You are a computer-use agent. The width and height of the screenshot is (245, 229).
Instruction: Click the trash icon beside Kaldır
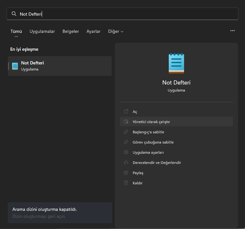click(x=126, y=183)
